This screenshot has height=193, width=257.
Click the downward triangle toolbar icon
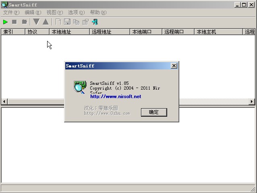tap(36, 22)
